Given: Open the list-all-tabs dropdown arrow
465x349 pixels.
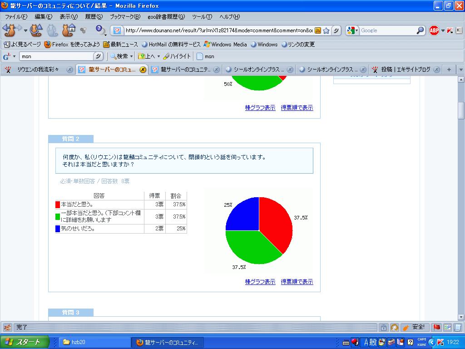Looking at the screenshot, I should coord(460,70).
